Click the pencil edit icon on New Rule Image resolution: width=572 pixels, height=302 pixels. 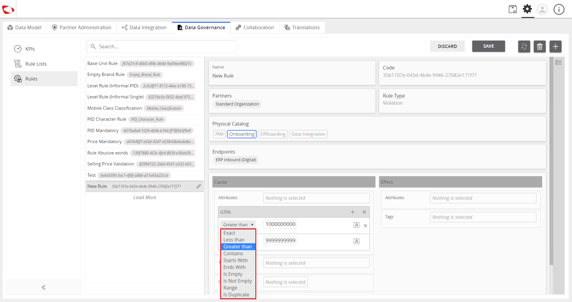(199, 186)
